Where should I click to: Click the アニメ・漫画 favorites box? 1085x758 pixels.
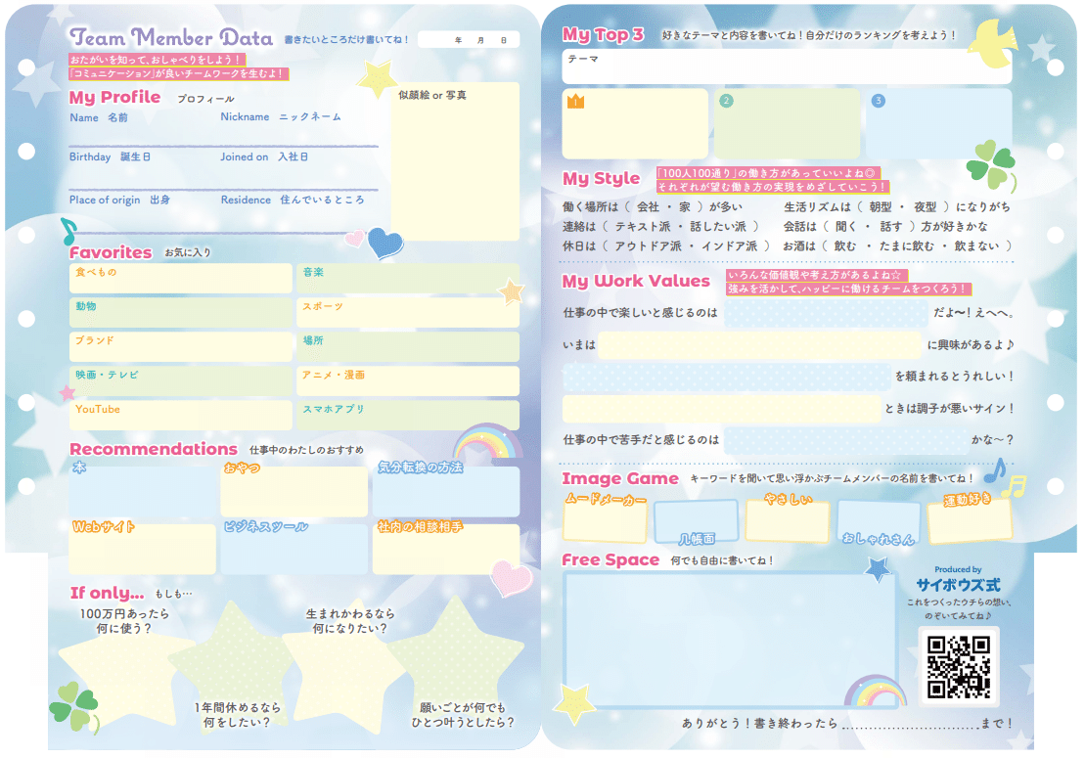click(x=408, y=380)
